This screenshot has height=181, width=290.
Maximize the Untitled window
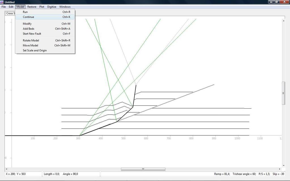click(276, 2)
